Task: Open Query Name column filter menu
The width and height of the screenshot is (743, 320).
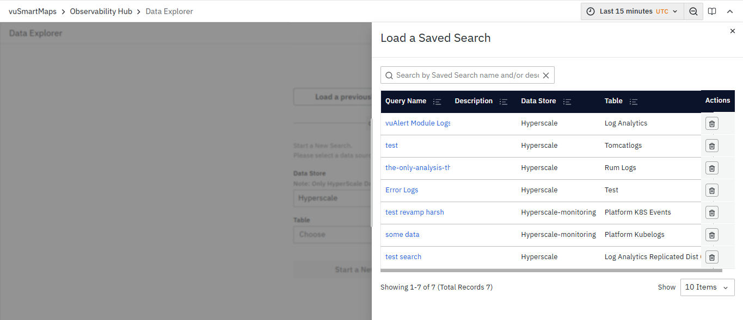Action: 437,102
